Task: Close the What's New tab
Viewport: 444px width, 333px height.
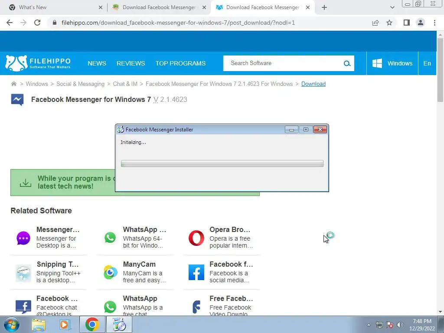Action: tap(101, 7)
